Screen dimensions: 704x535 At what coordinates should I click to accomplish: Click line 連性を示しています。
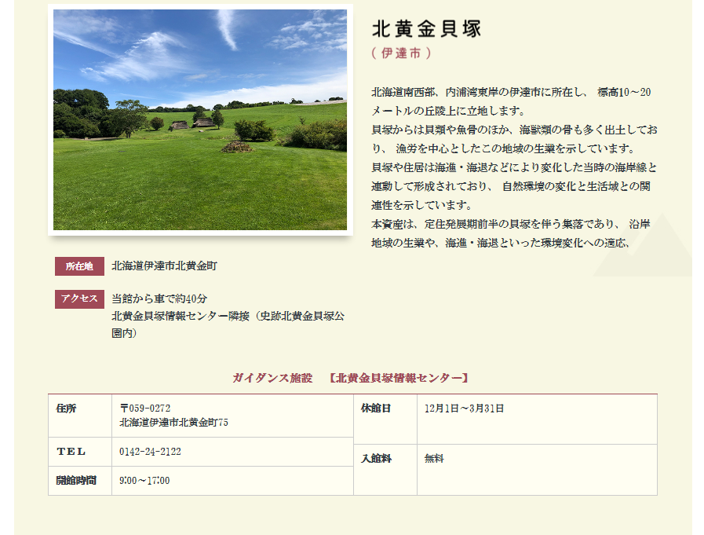pyautogui.click(x=421, y=205)
